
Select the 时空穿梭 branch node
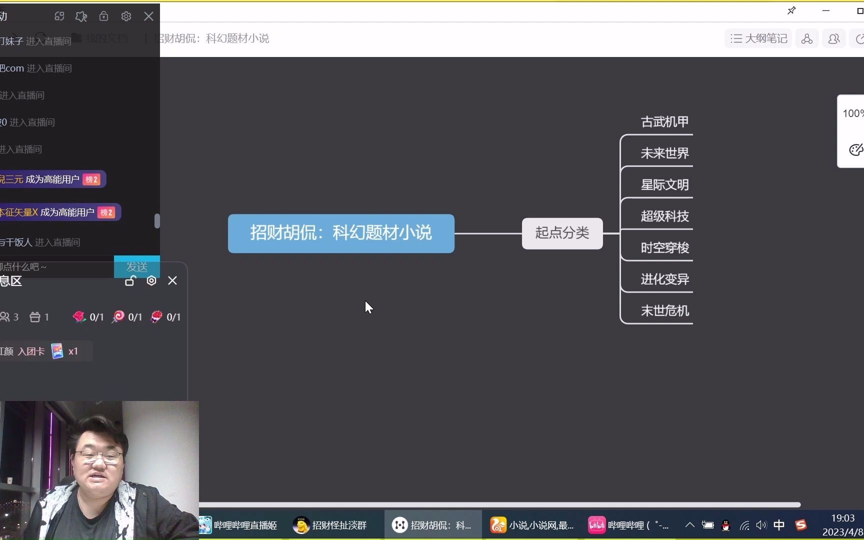664,248
